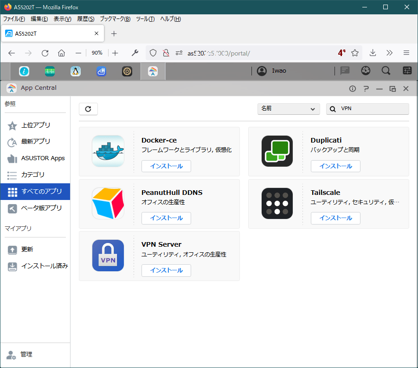Open the ADM dashboard gauge icon

(366, 71)
